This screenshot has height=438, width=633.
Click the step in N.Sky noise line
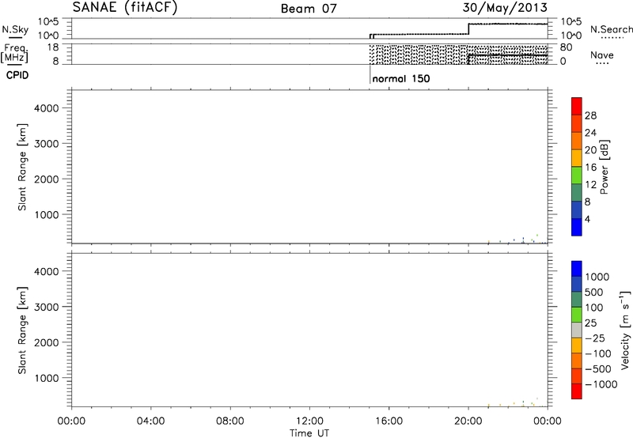468,28
